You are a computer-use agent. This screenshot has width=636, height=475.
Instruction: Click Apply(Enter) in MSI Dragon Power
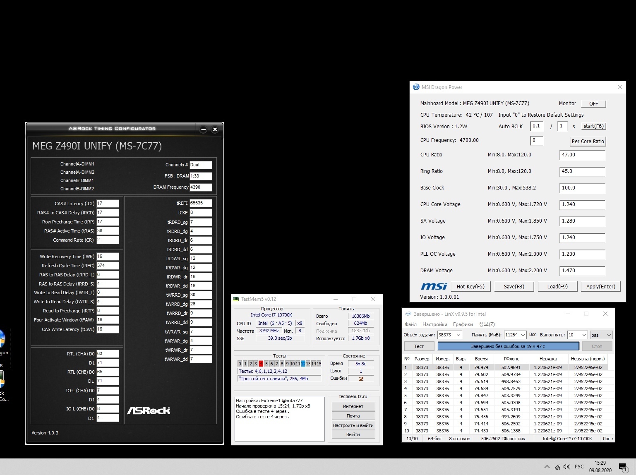601,286
